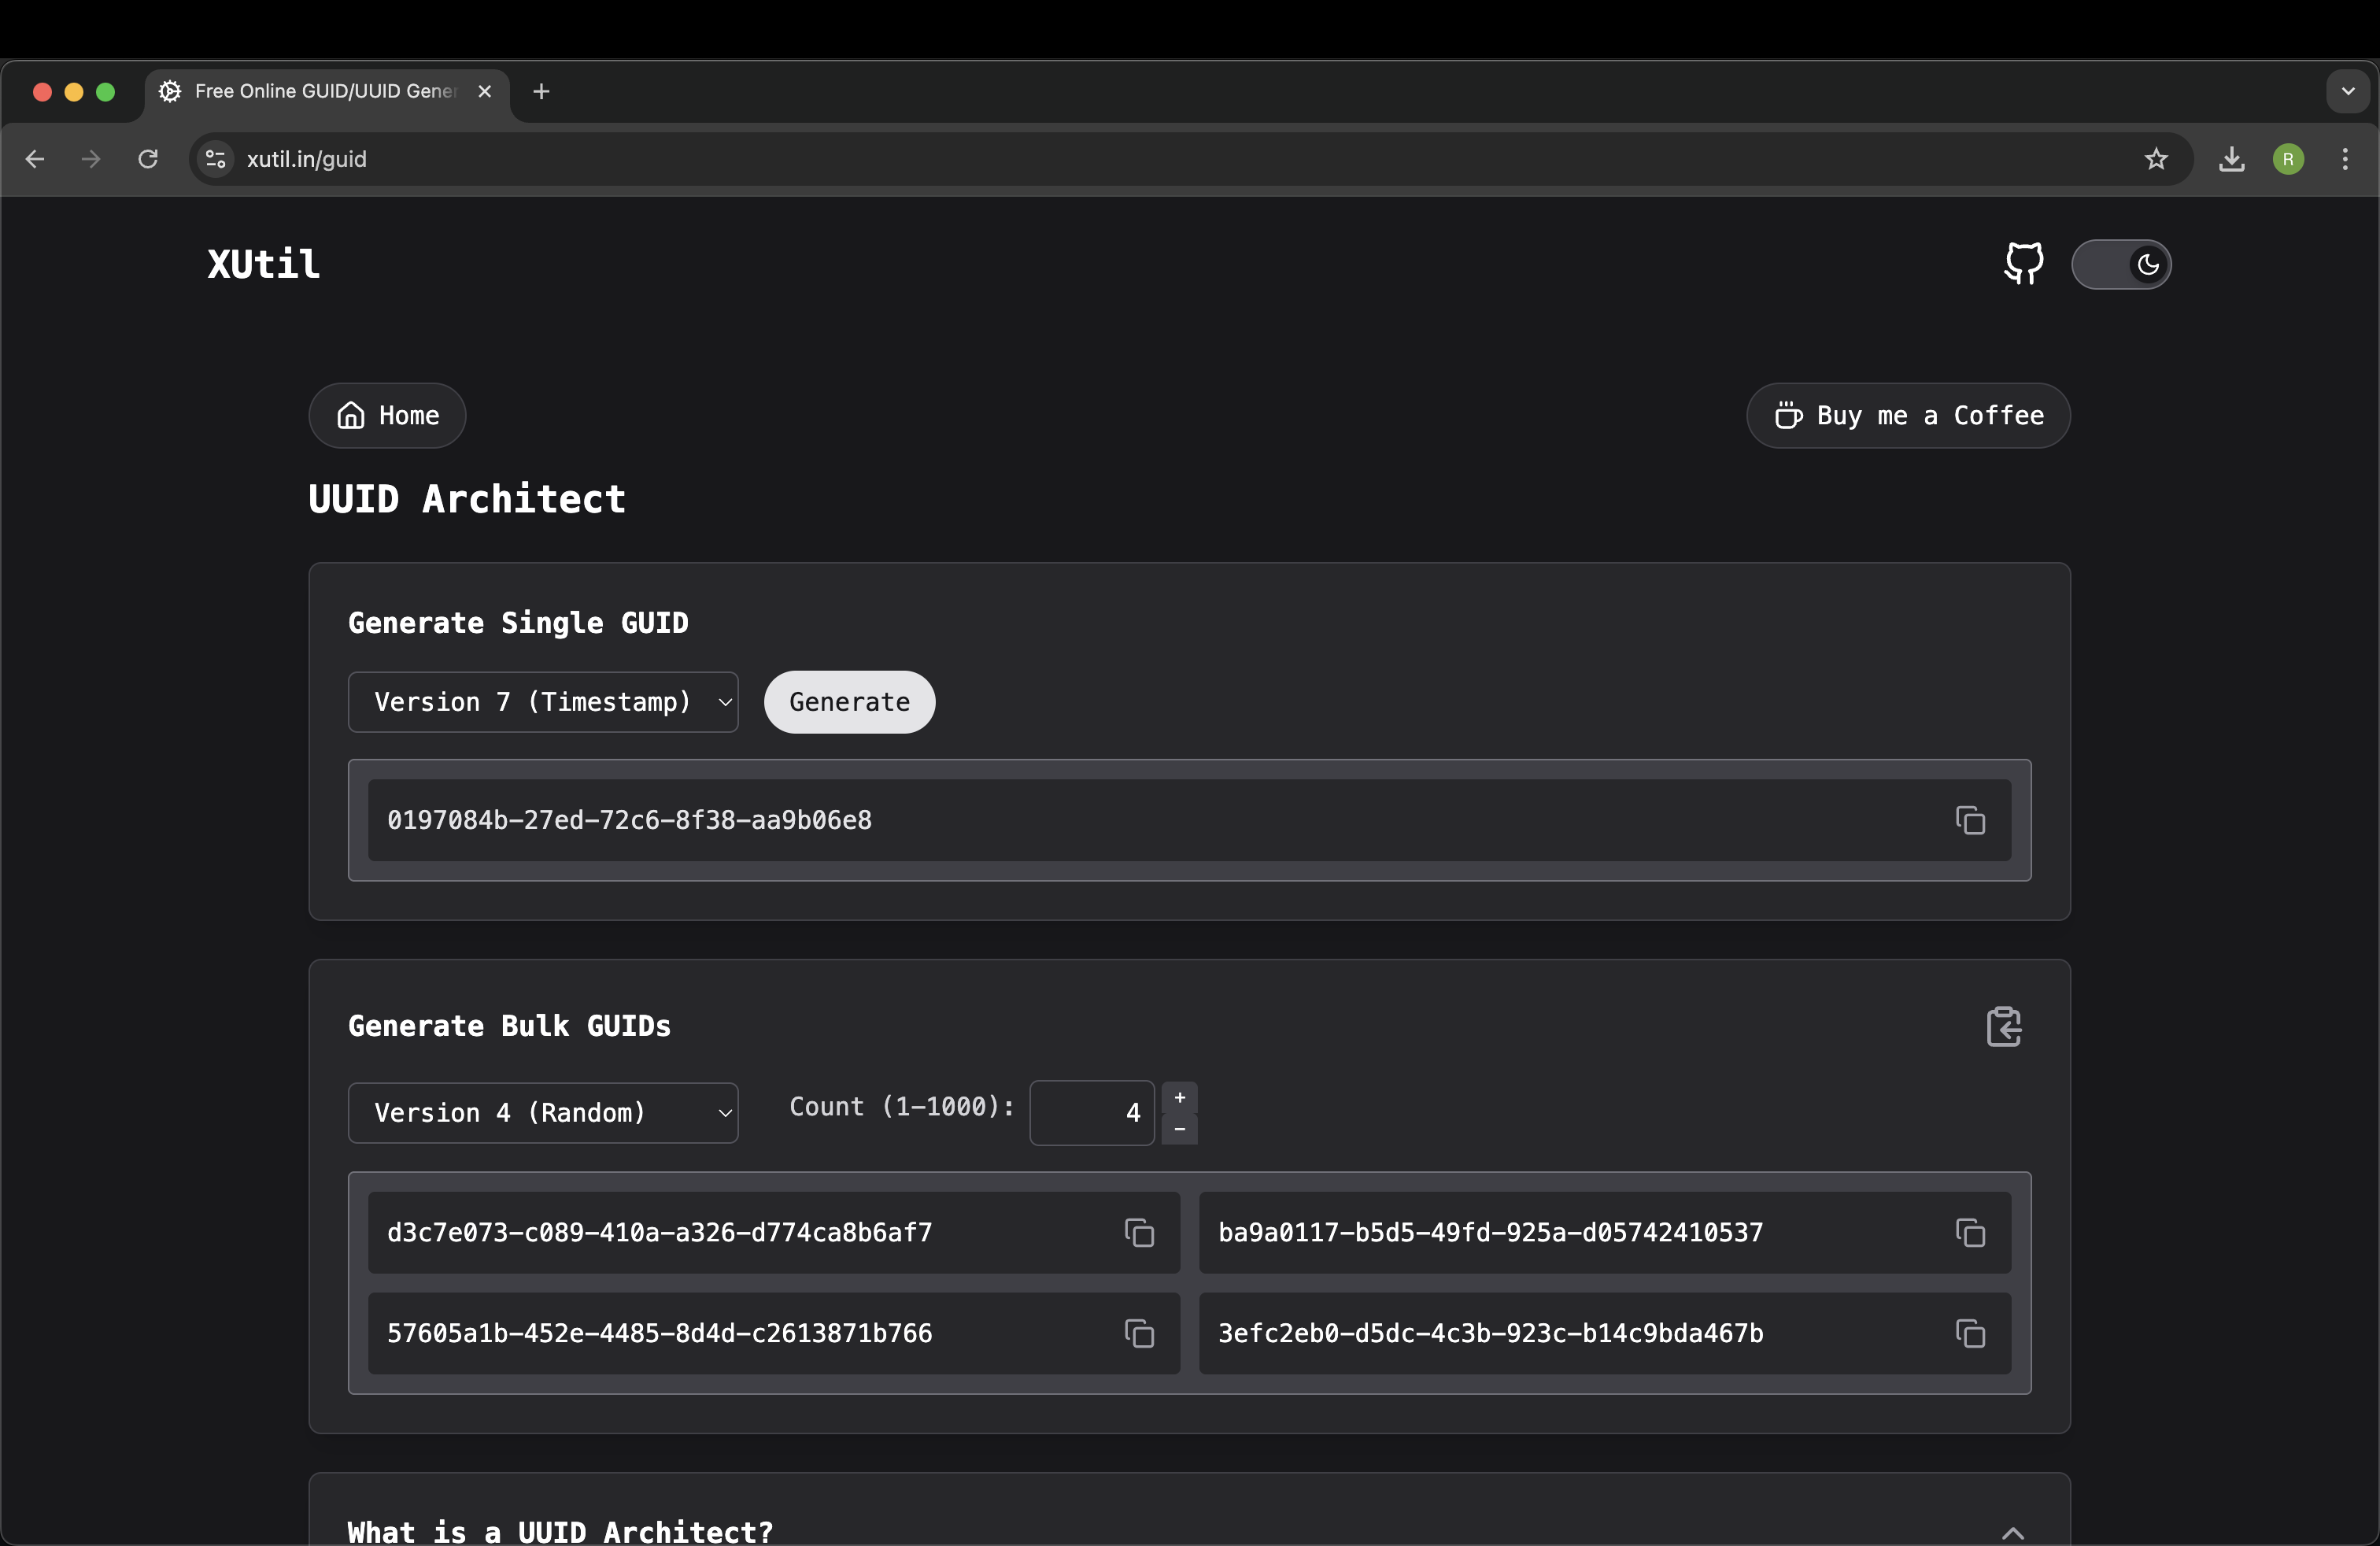Increase count with the plus stepper
Viewport: 2380px width, 1546px height.
pyautogui.click(x=1179, y=1097)
